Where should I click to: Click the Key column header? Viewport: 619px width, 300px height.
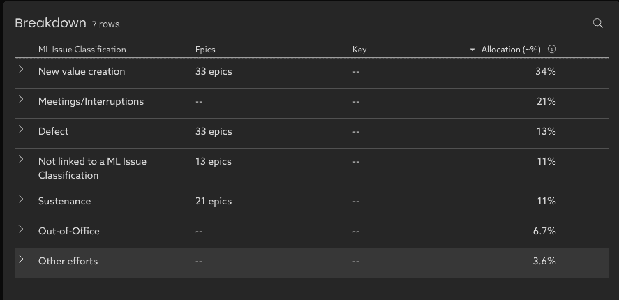tap(359, 50)
